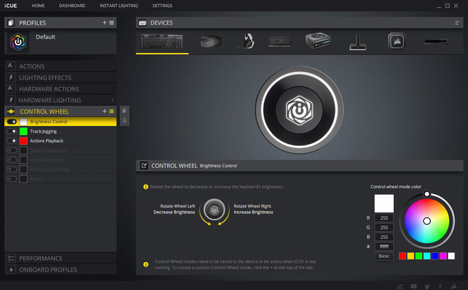Pick the white basic color swatch
This screenshot has width=468, height=290.
451,256
